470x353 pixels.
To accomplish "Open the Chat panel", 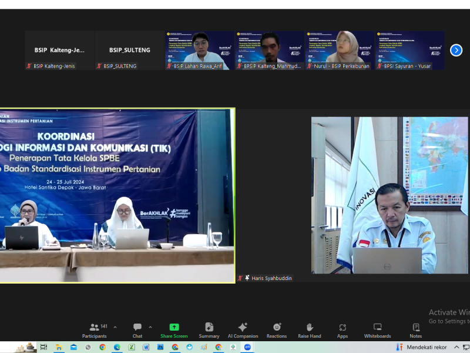I will [137, 329].
